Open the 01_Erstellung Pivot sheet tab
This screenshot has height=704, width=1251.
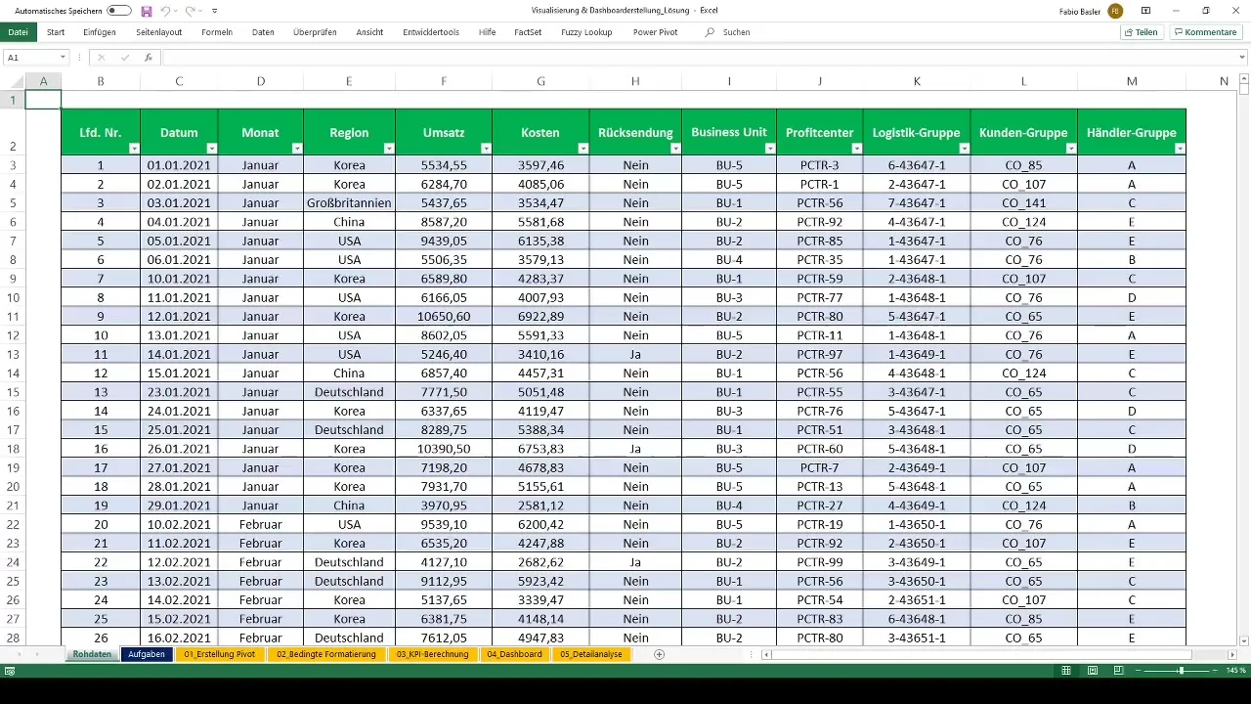click(x=219, y=654)
